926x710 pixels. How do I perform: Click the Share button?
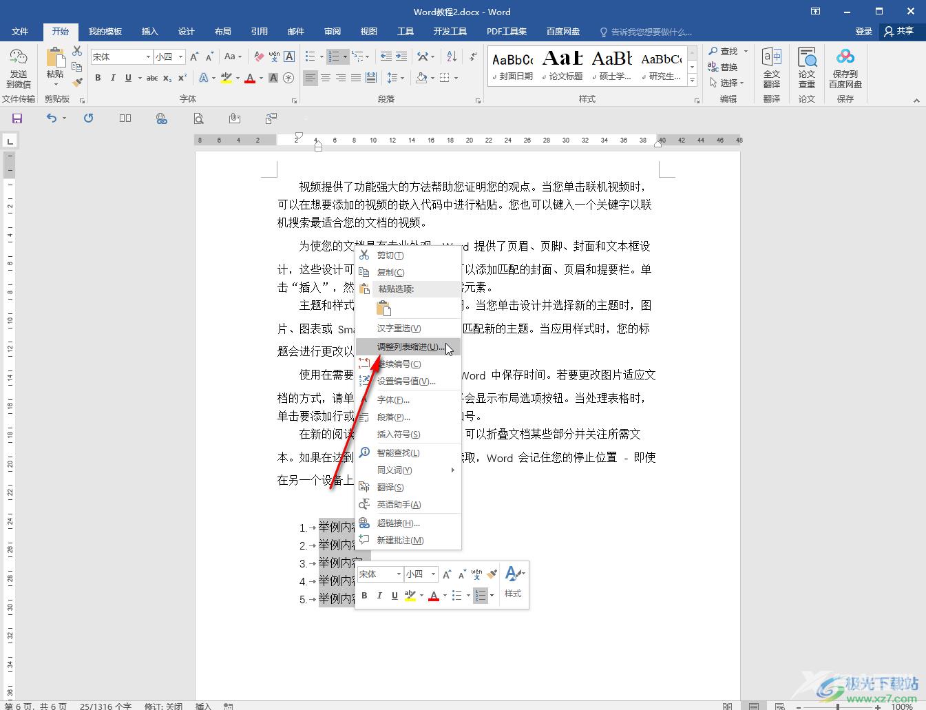[x=899, y=32]
